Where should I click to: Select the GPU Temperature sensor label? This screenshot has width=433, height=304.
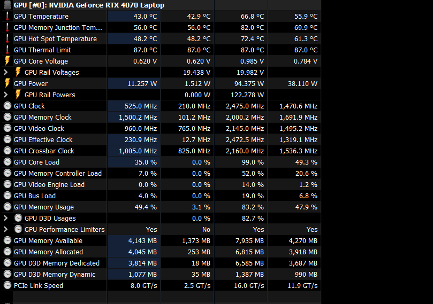(41, 16)
